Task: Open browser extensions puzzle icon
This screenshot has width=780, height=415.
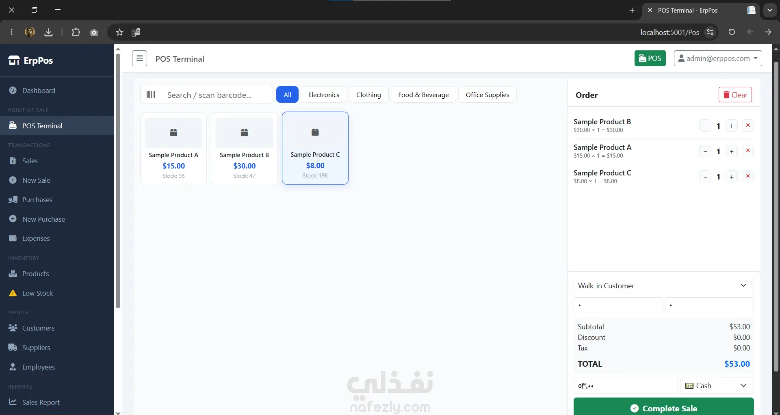Action: (x=76, y=32)
